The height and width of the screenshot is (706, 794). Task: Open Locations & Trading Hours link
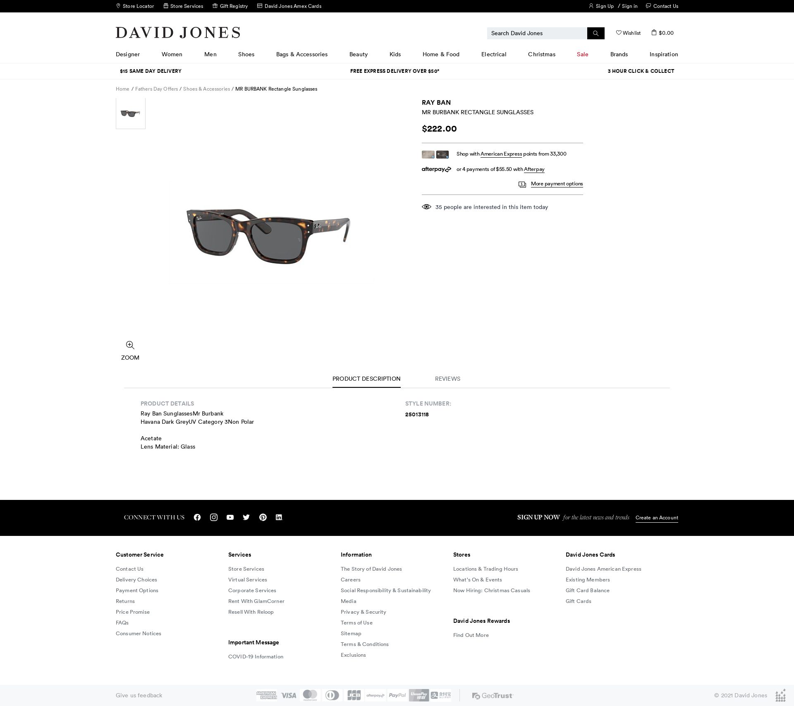(x=485, y=569)
